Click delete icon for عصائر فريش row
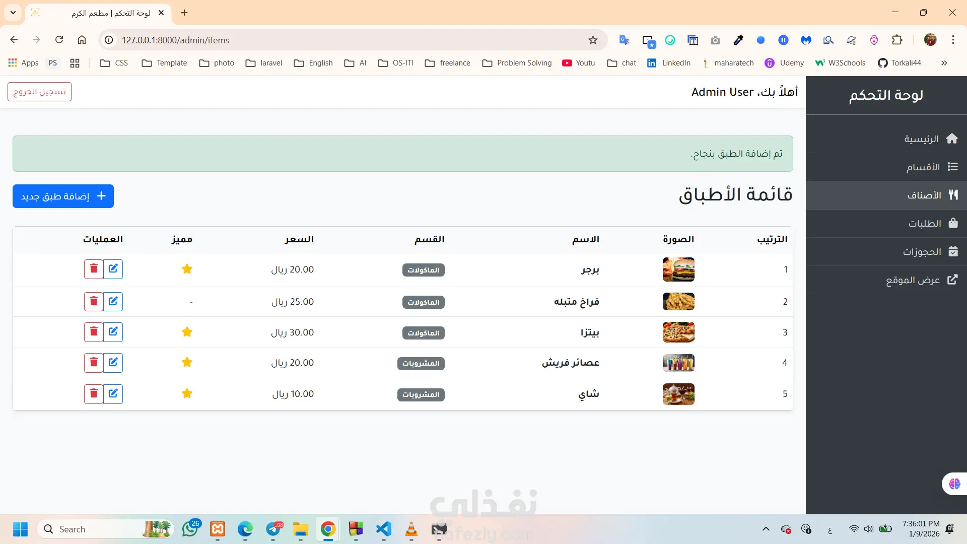The width and height of the screenshot is (967, 544). coord(94,363)
